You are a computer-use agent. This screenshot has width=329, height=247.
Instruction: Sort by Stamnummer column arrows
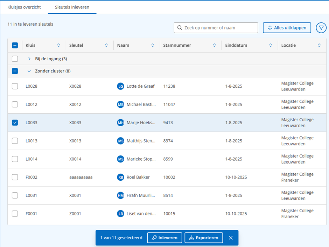(x=214, y=45)
